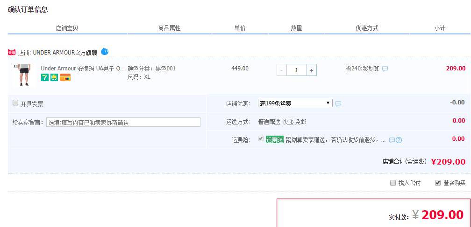This screenshot has height=227, width=471.
Task: Click the unit price 449.00
Action: 240,69
